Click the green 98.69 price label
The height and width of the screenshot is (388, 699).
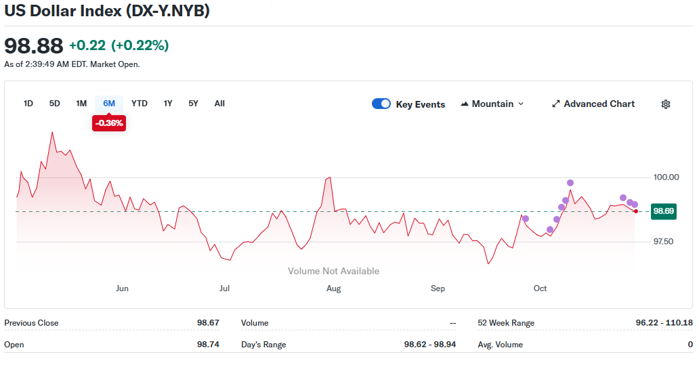pyautogui.click(x=663, y=211)
